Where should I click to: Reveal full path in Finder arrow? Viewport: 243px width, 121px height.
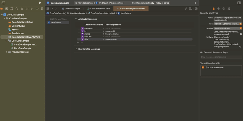[240, 47]
